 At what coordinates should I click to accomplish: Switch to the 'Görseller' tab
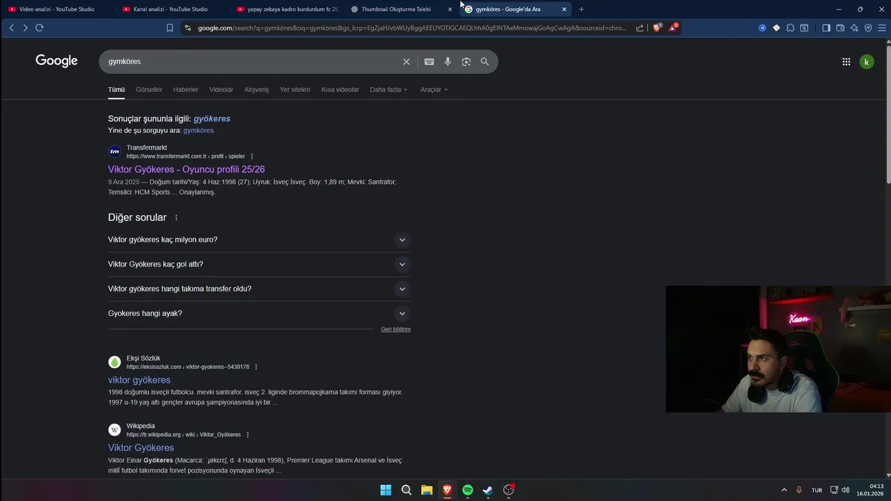(149, 90)
